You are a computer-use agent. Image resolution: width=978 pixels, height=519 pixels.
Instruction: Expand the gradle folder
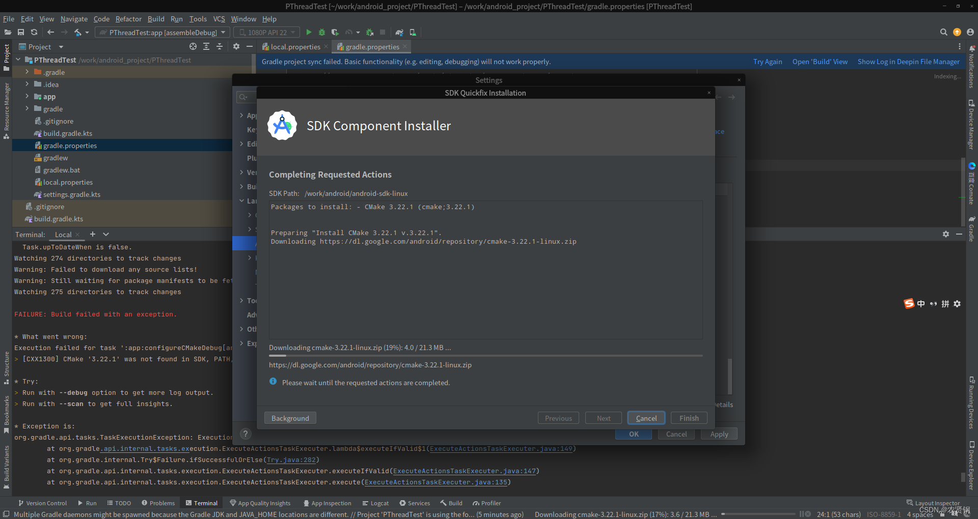coord(27,108)
